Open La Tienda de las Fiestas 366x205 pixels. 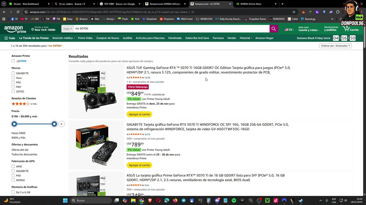tap(34, 38)
